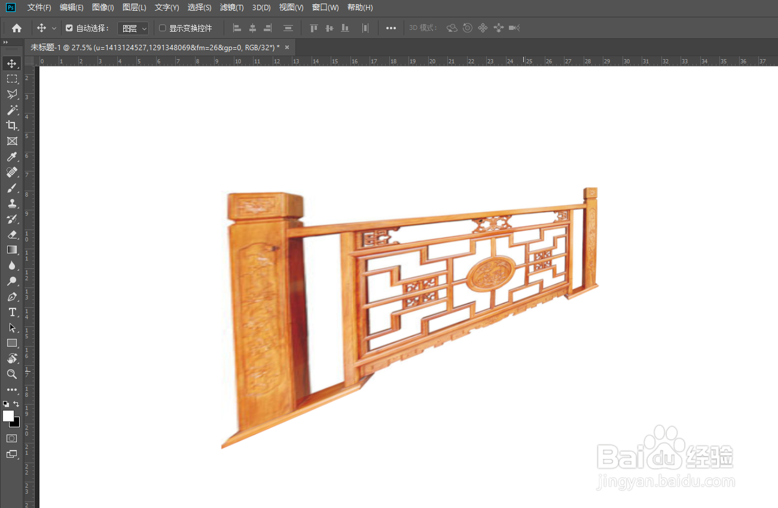
Task: Select the Path Selection tool
Action: tap(12, 328)
